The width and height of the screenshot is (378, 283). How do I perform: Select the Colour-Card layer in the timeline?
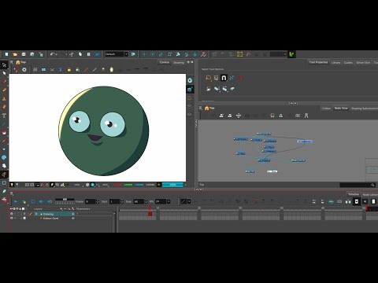click(x=50, y=219)
